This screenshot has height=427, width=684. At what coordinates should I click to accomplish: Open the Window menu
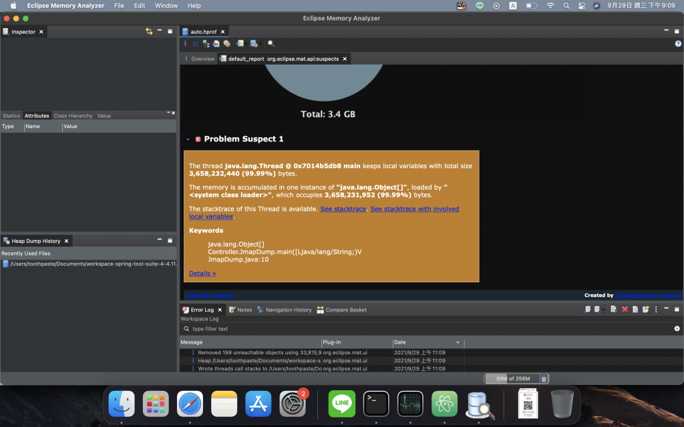166,5
